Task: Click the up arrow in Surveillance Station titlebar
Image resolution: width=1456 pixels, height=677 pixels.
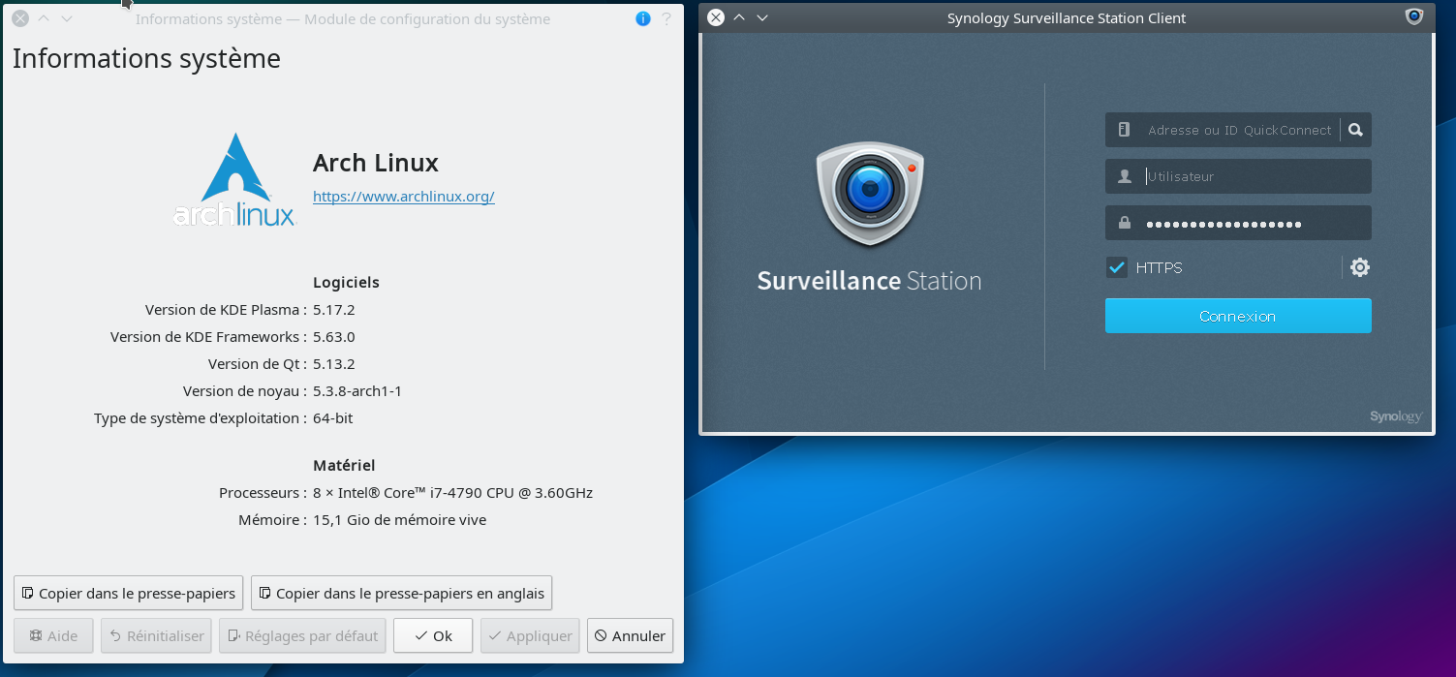Action: click(x=739, y=17)
